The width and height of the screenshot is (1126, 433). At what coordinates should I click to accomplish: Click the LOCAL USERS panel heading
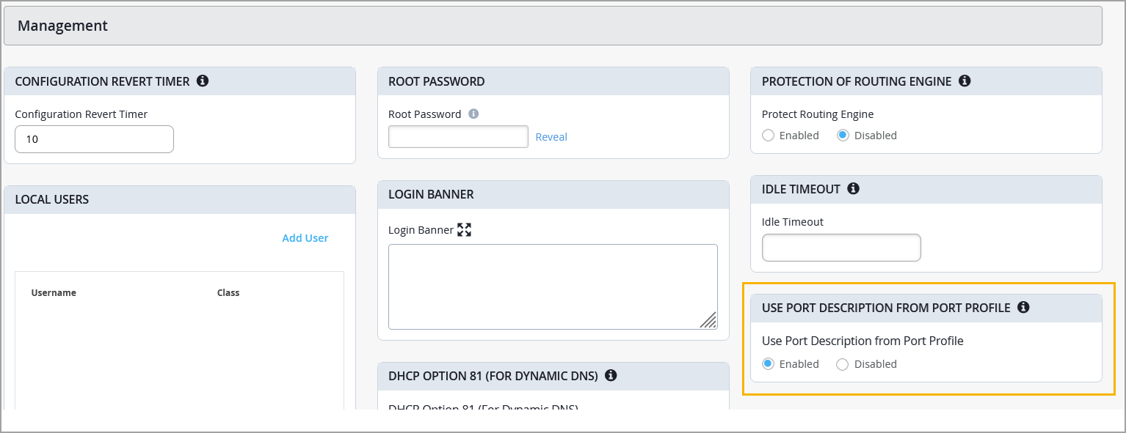52,199
